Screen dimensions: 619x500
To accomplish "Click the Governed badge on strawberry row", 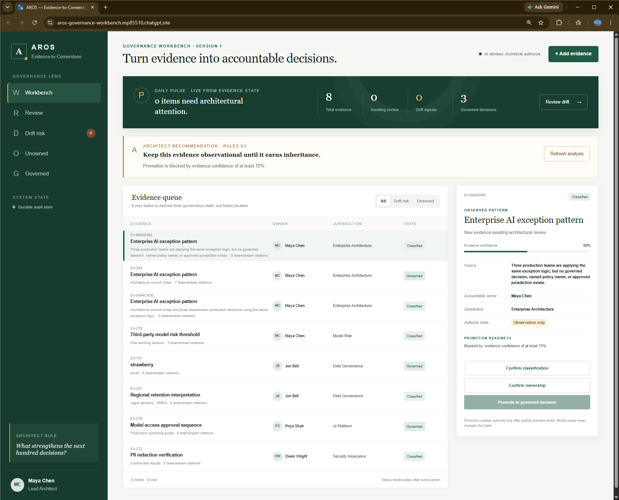I will click(414, 366).
